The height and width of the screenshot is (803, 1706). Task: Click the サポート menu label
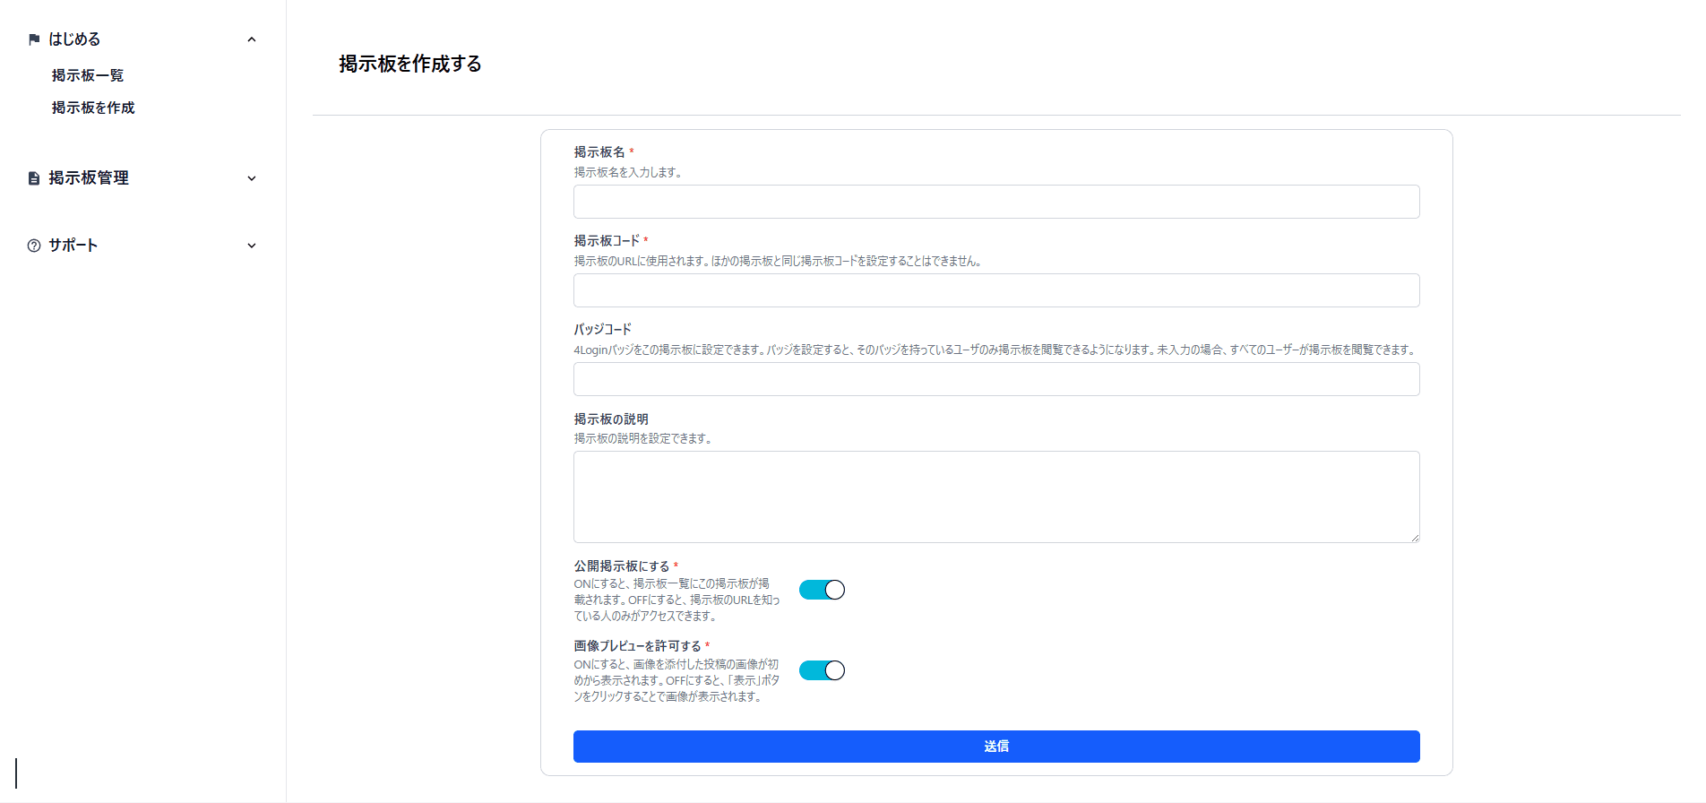coord(73,246)
